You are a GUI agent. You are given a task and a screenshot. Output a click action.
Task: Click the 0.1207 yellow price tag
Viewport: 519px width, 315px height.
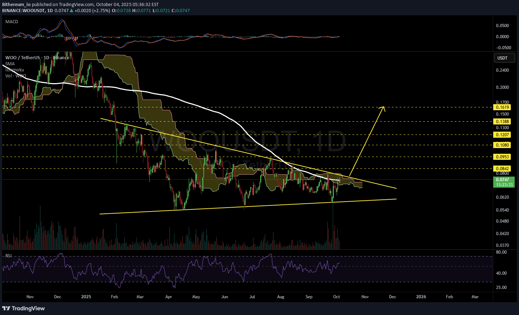tap(502, 135)
